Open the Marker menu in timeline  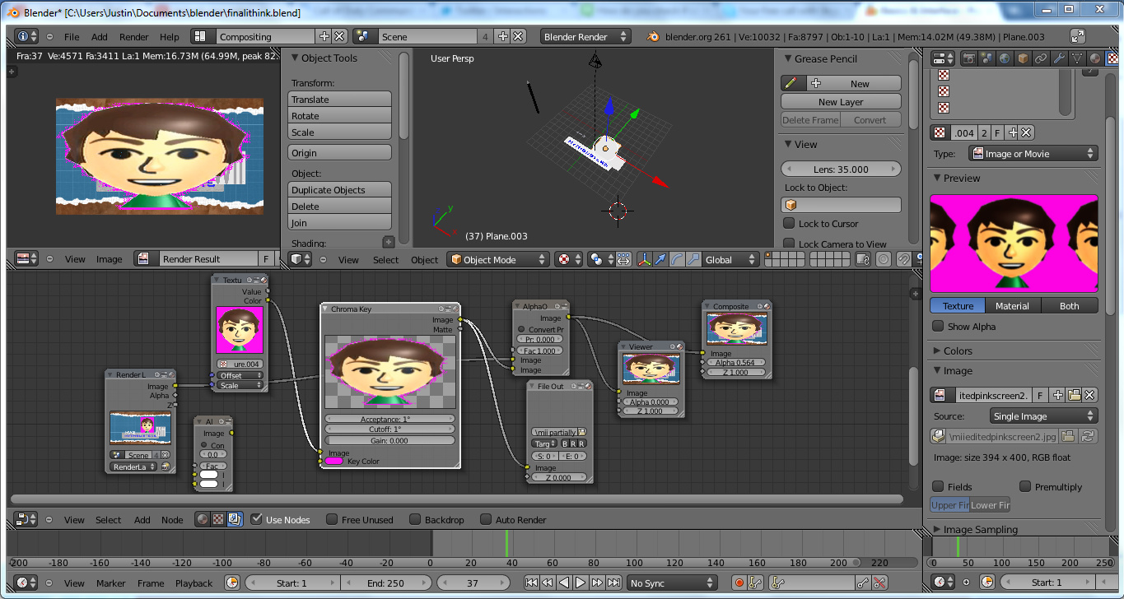[110, 583]
